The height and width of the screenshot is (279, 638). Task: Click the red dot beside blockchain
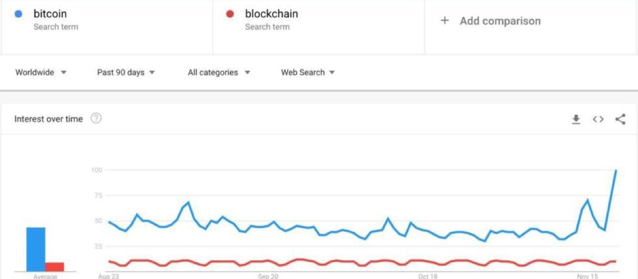click(230, 14)
